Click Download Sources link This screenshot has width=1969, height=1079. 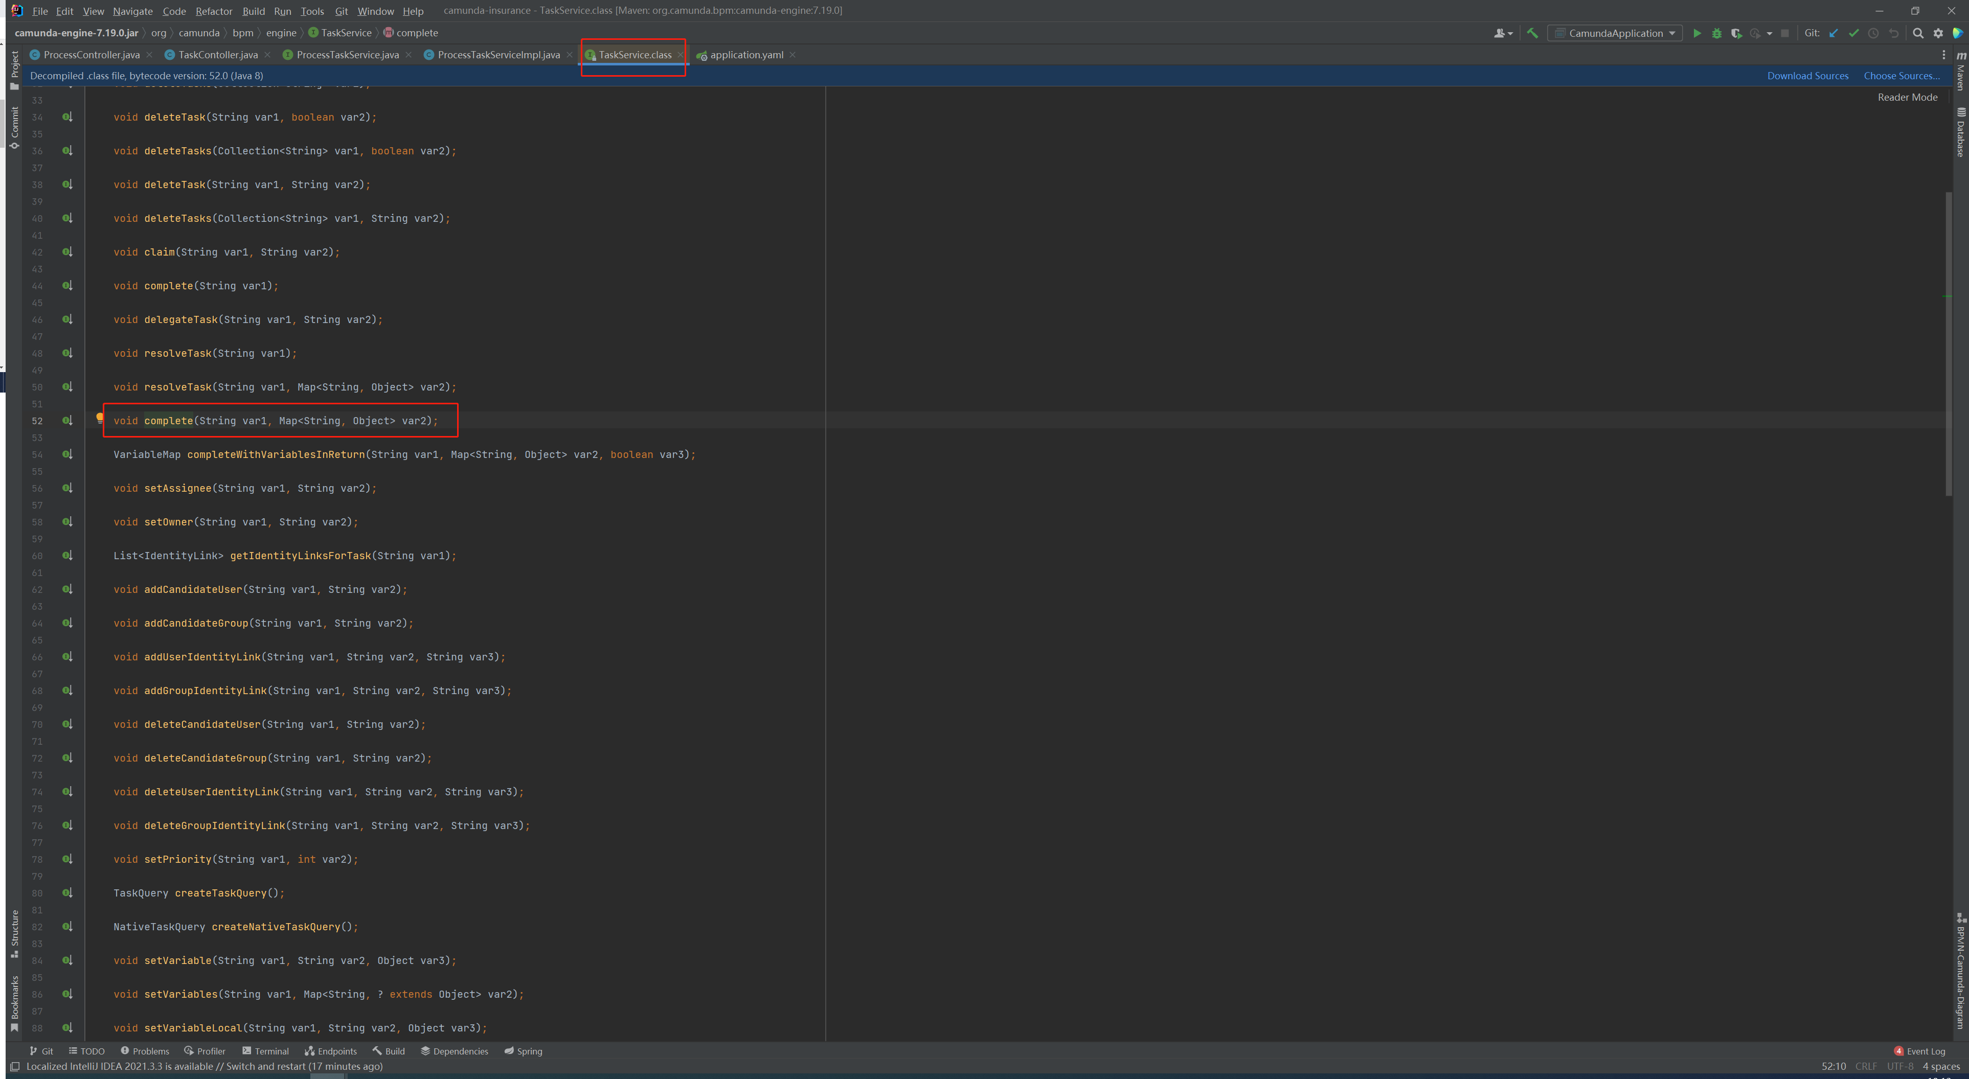[1807, 76]
